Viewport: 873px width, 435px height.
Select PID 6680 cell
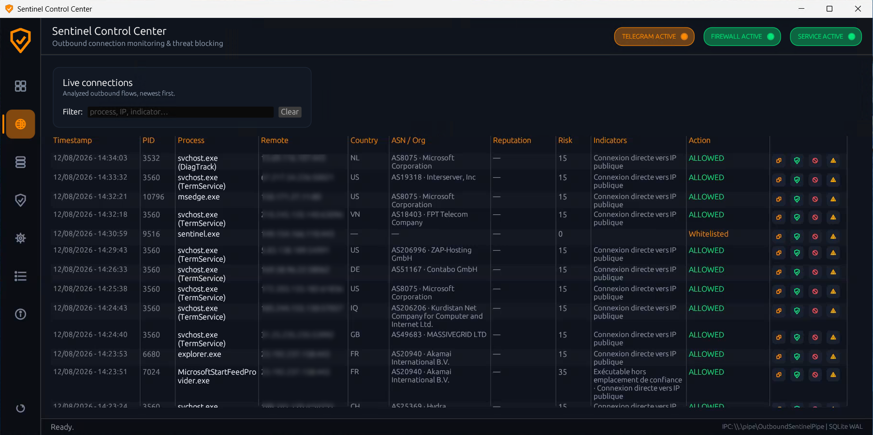coord(151,354)
